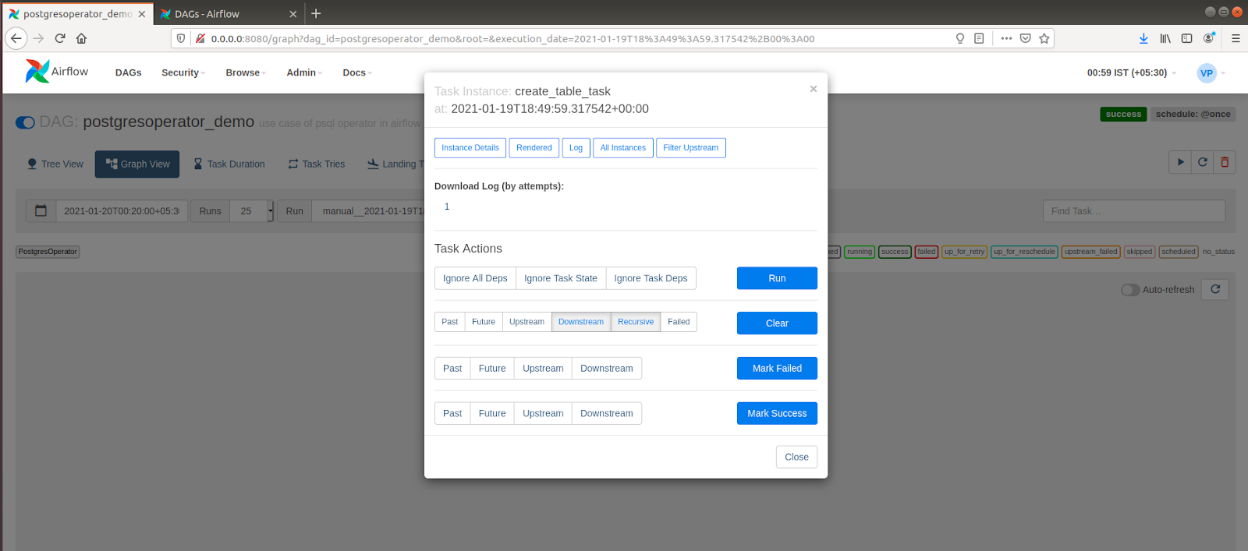
Task: Click the trigger DAG play icon
Action: [x=1180, y=162]
